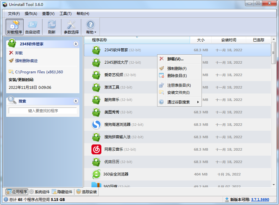Screen dimensions: 279x205
Task: Open new version link 3.7.1.5690
Action: [260, 200]
